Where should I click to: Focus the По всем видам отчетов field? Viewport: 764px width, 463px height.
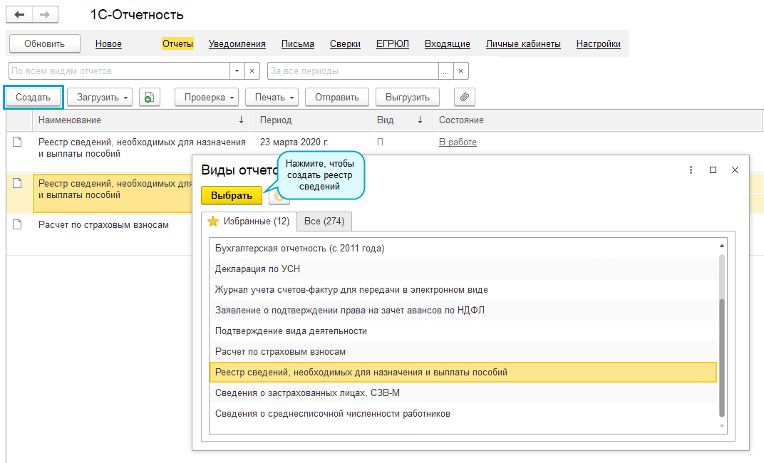coord(120,71)
